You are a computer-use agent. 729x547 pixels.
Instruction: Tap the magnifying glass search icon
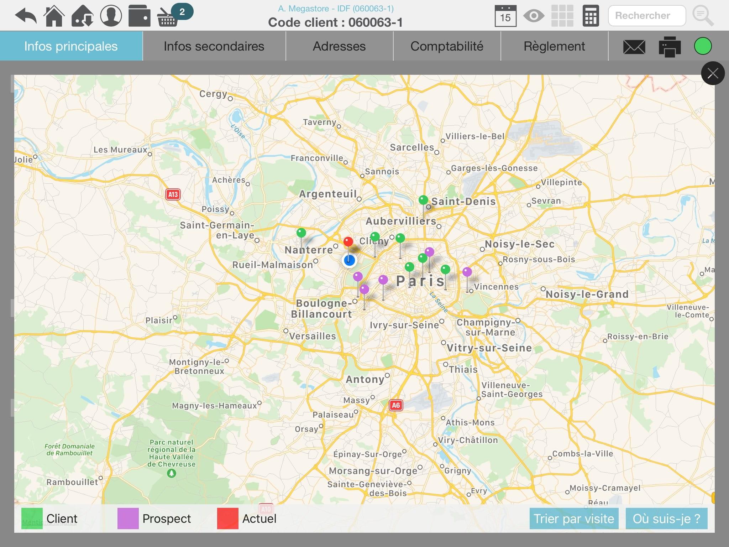coord(703,16)
